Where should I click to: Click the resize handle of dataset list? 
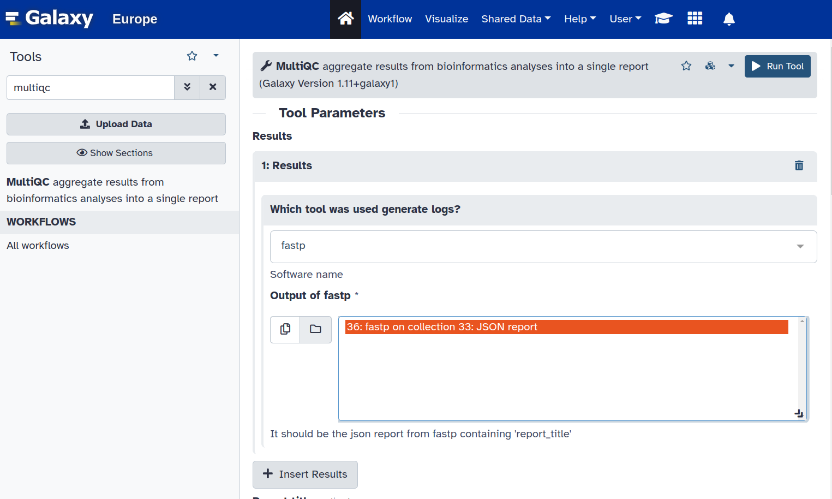(x=799, y=414)
